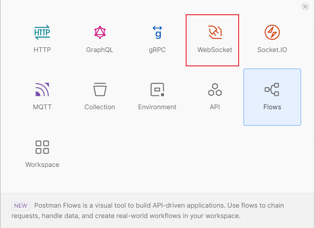Image resolution: width=315 pixels, height=228 pixels.
Task: Start a new MQTT request
Action: point(42,97)
